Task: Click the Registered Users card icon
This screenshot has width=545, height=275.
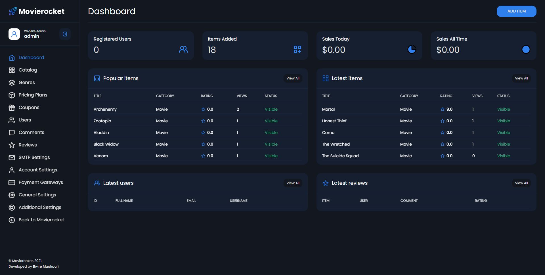Action: [183, 49]
